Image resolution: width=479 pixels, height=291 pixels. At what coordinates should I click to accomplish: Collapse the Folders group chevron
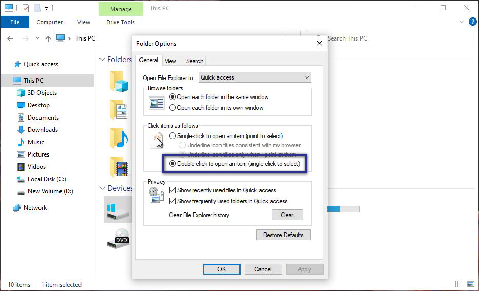102,60
